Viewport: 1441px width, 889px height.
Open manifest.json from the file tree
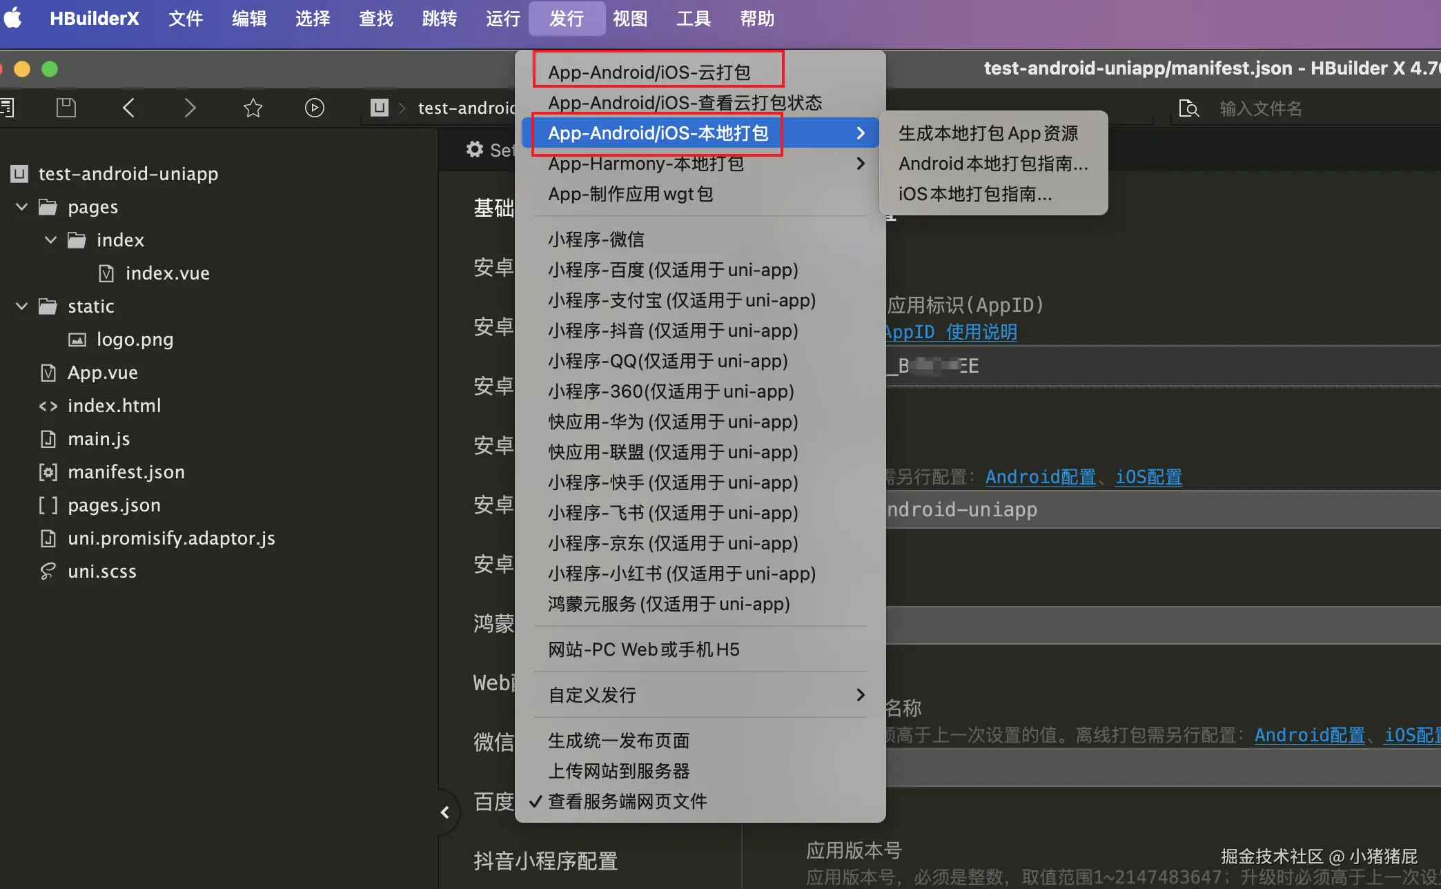[126, 471]
